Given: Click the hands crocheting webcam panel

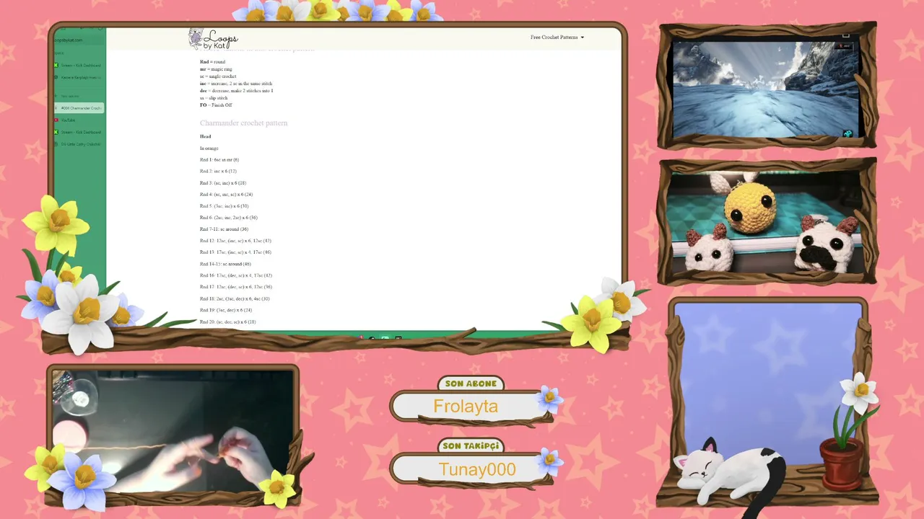Looking at the screenshot, I should [x=173, y=430].
